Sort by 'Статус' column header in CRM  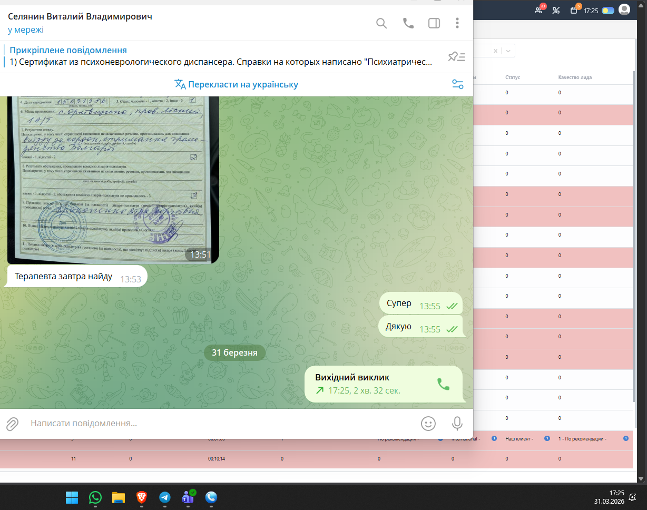point(513,77)
